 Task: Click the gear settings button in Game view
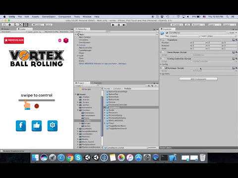[x=53, y=126]
